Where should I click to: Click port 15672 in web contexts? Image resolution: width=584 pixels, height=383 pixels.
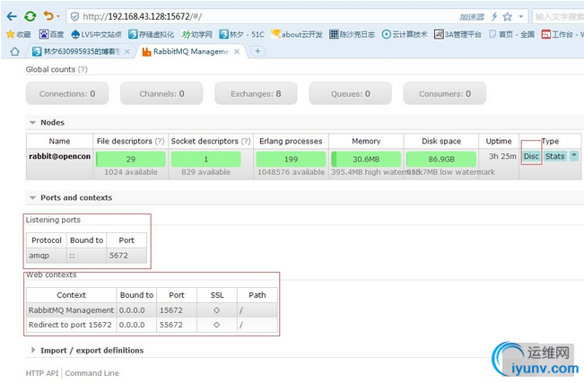tap(177, 310)
